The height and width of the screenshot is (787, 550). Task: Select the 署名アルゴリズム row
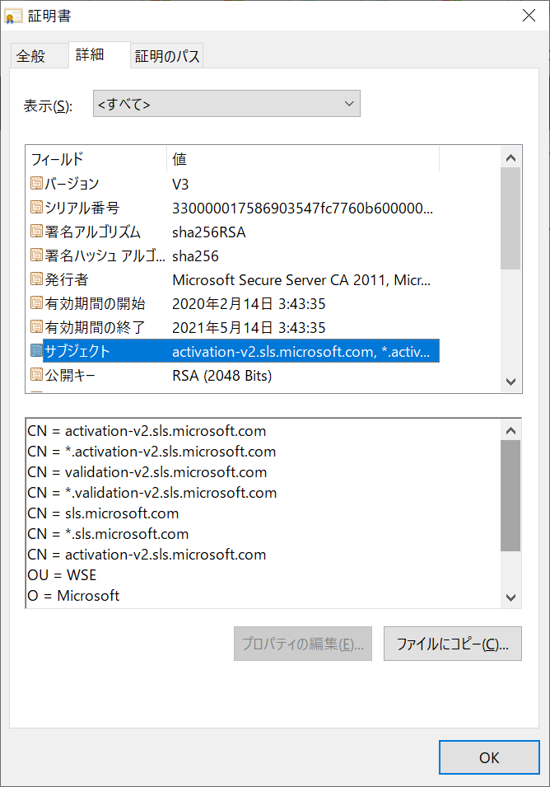(233, 232)
